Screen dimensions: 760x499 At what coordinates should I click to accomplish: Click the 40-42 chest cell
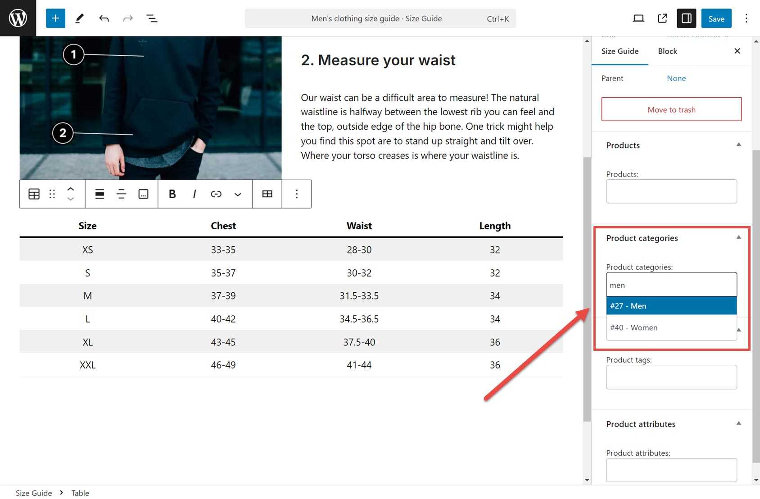[x=223, y=319]
